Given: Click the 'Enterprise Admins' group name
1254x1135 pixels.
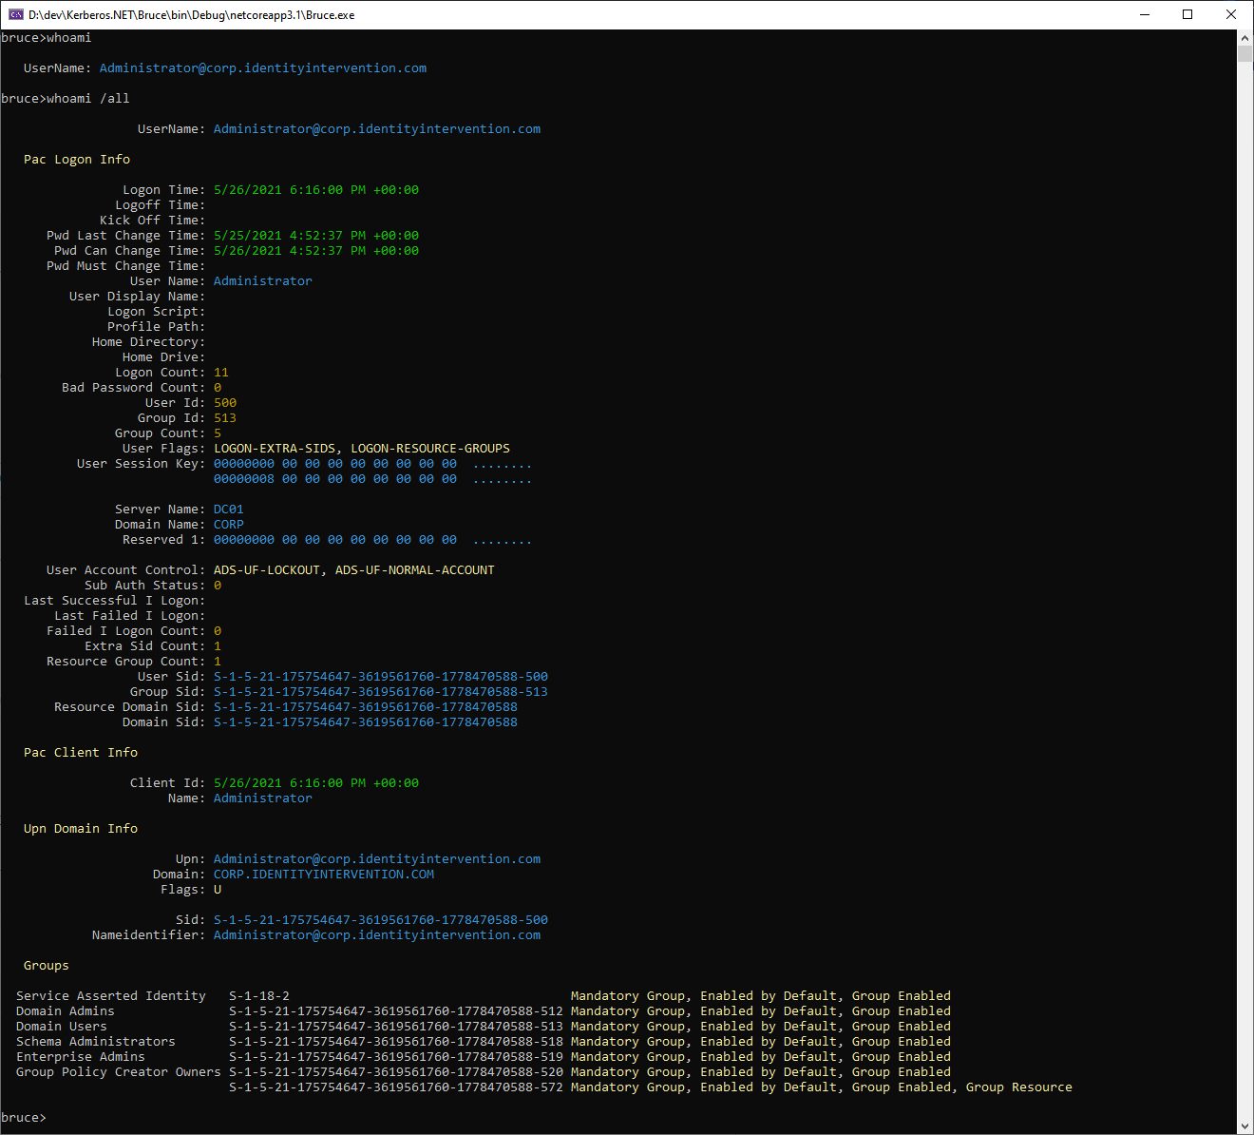Looking at the screenshot, I should 81,1057.
